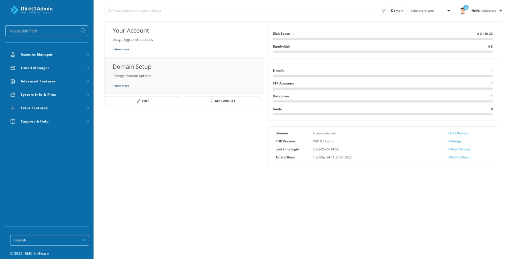Viewport: 513px width, 259px height.
Task: Click the user avatar with notification badge
Action: click(x=463, y=11)
